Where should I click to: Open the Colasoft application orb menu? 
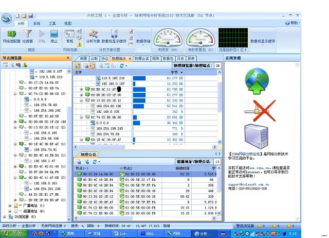point(7,19)
